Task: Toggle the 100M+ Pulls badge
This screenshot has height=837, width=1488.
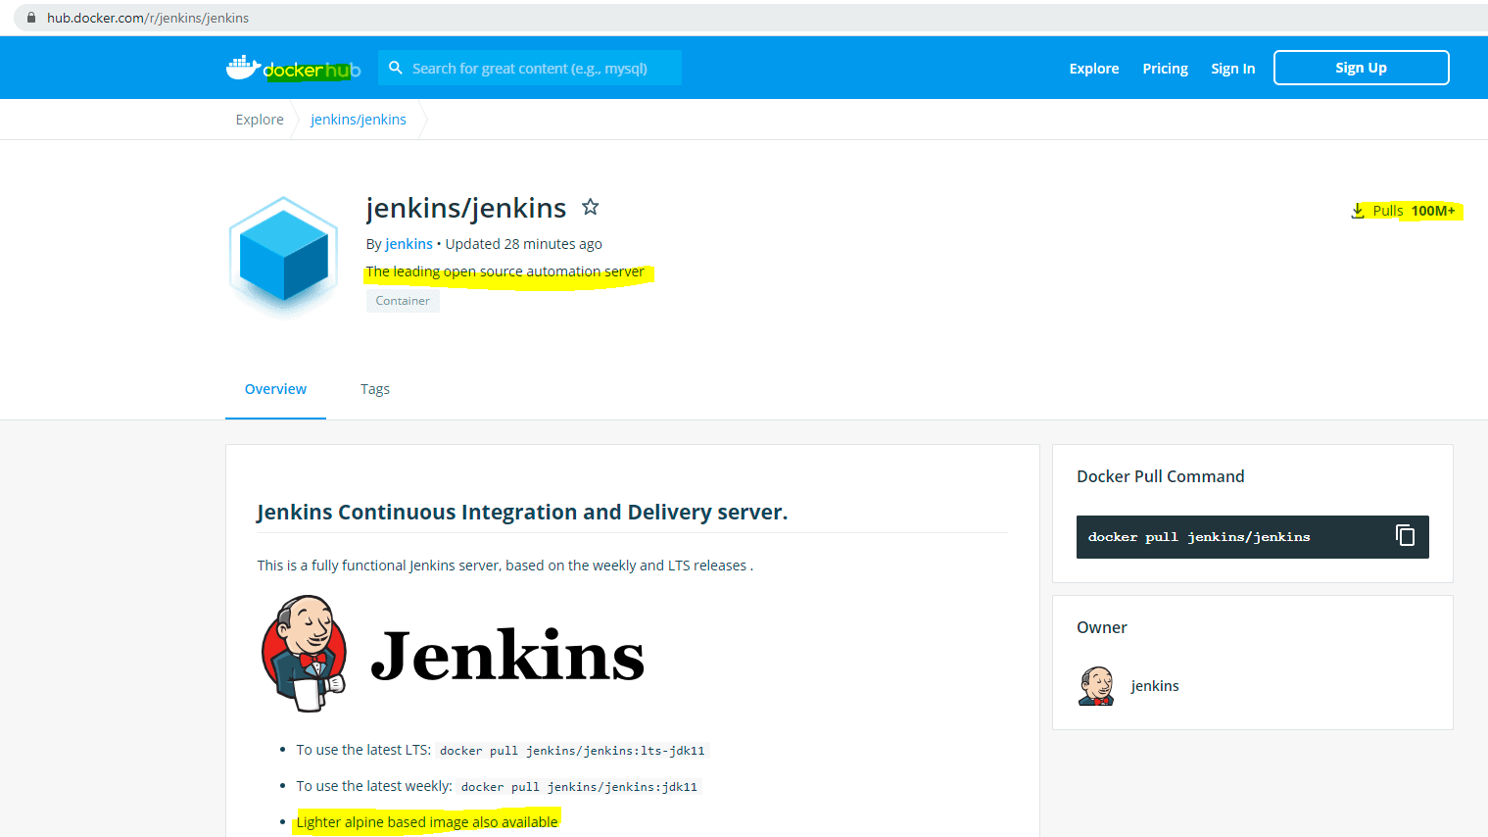Action: (x=1434, y=210)
